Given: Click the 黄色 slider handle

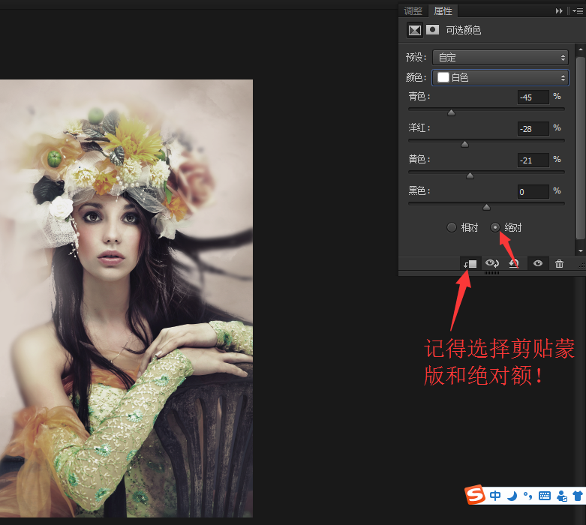Looking at the screenshot, I should point(470,175).
